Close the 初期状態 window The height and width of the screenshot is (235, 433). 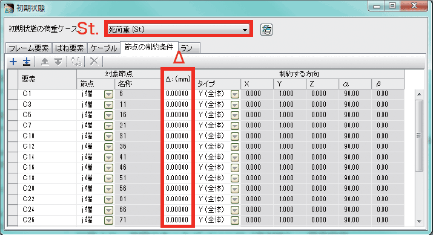414,6
